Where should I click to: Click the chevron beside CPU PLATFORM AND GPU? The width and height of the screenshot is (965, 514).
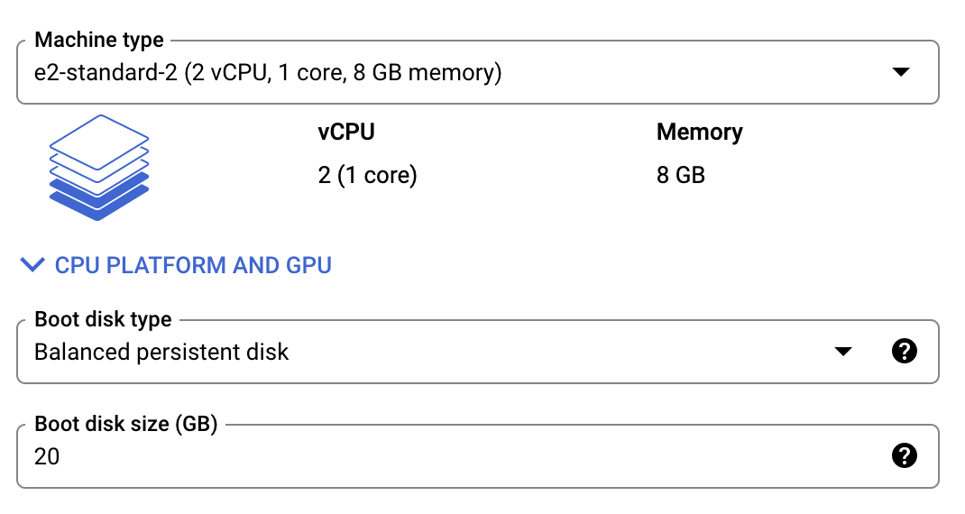pos(32,265)
